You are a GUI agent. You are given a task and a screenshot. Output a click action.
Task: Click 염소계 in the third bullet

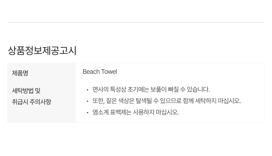tap(100, 112)
